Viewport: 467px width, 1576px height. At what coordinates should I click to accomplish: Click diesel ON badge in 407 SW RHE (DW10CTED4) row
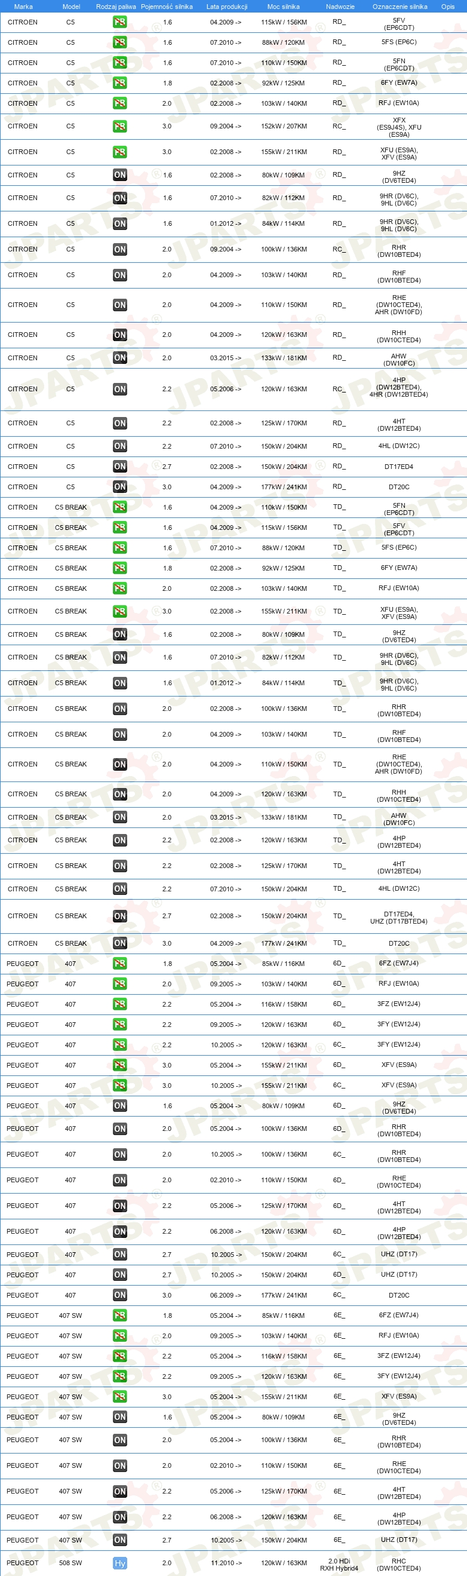pyautogui.click(x=120, y=1465)
